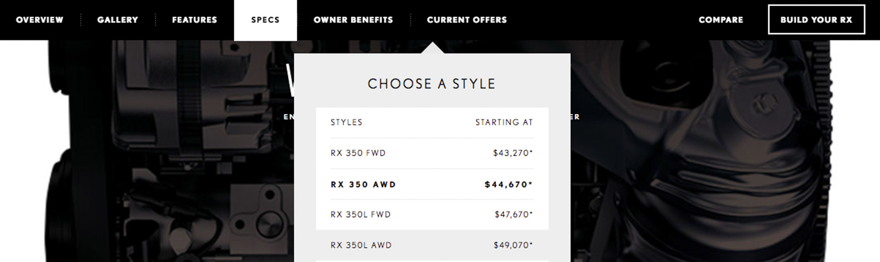Select the RX 350L AWD style
This screenshot has height=262, width=880.
tap(361, 245)
